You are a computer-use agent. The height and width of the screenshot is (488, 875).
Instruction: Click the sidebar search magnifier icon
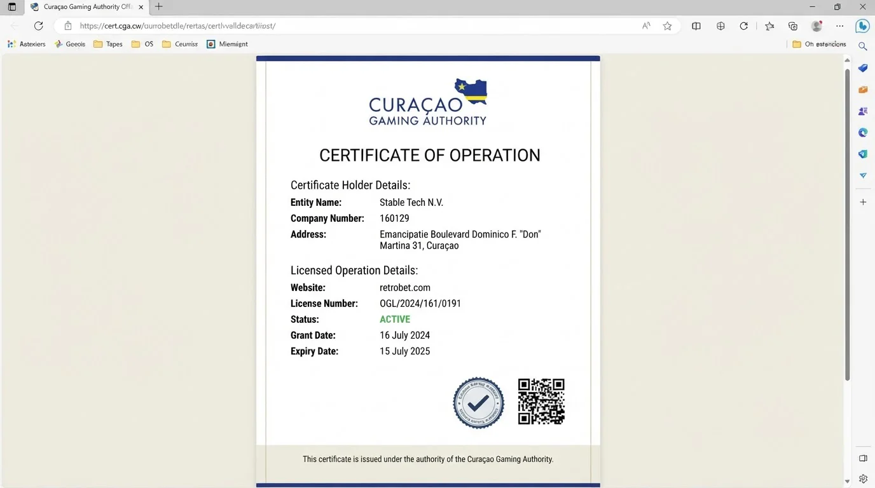click(863, 46)
